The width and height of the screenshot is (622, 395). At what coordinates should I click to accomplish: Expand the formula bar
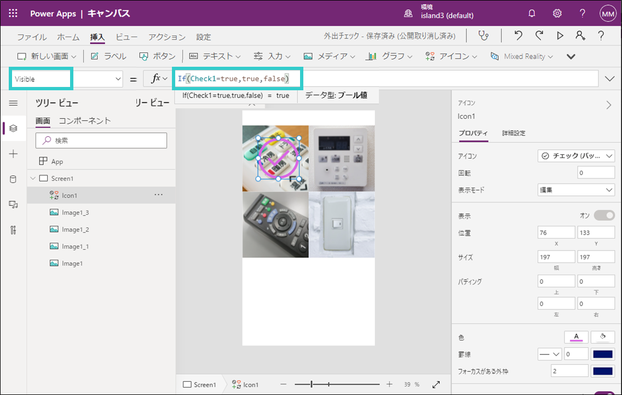(610, 79)
